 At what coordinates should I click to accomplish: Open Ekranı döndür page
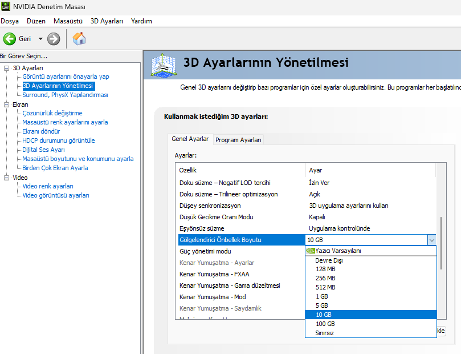(41, 131)
